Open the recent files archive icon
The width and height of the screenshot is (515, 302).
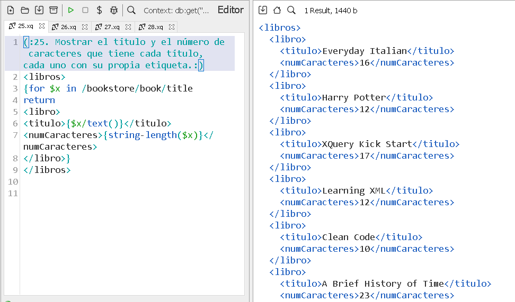coord(54,10)
